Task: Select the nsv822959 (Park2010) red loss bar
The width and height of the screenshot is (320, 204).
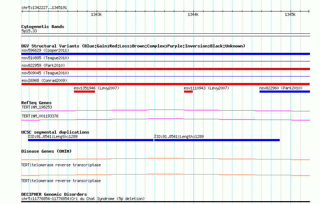Action: (165, 69)
